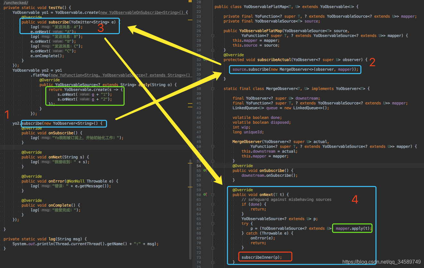Click the subscribeActual method name

274,60
